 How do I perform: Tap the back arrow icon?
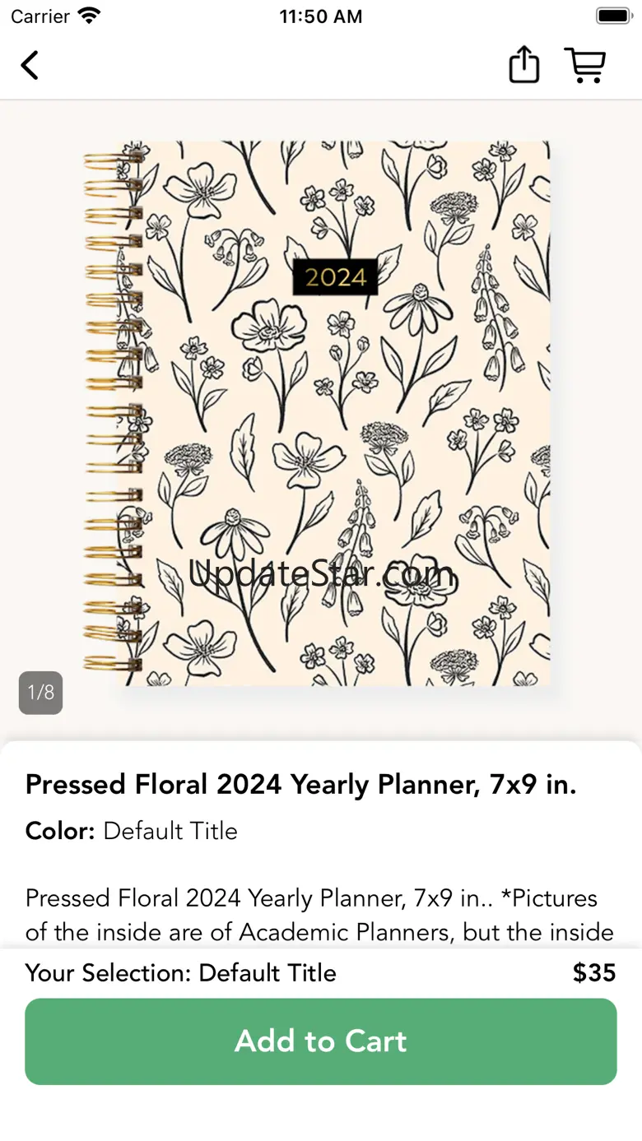pos(30,65)
